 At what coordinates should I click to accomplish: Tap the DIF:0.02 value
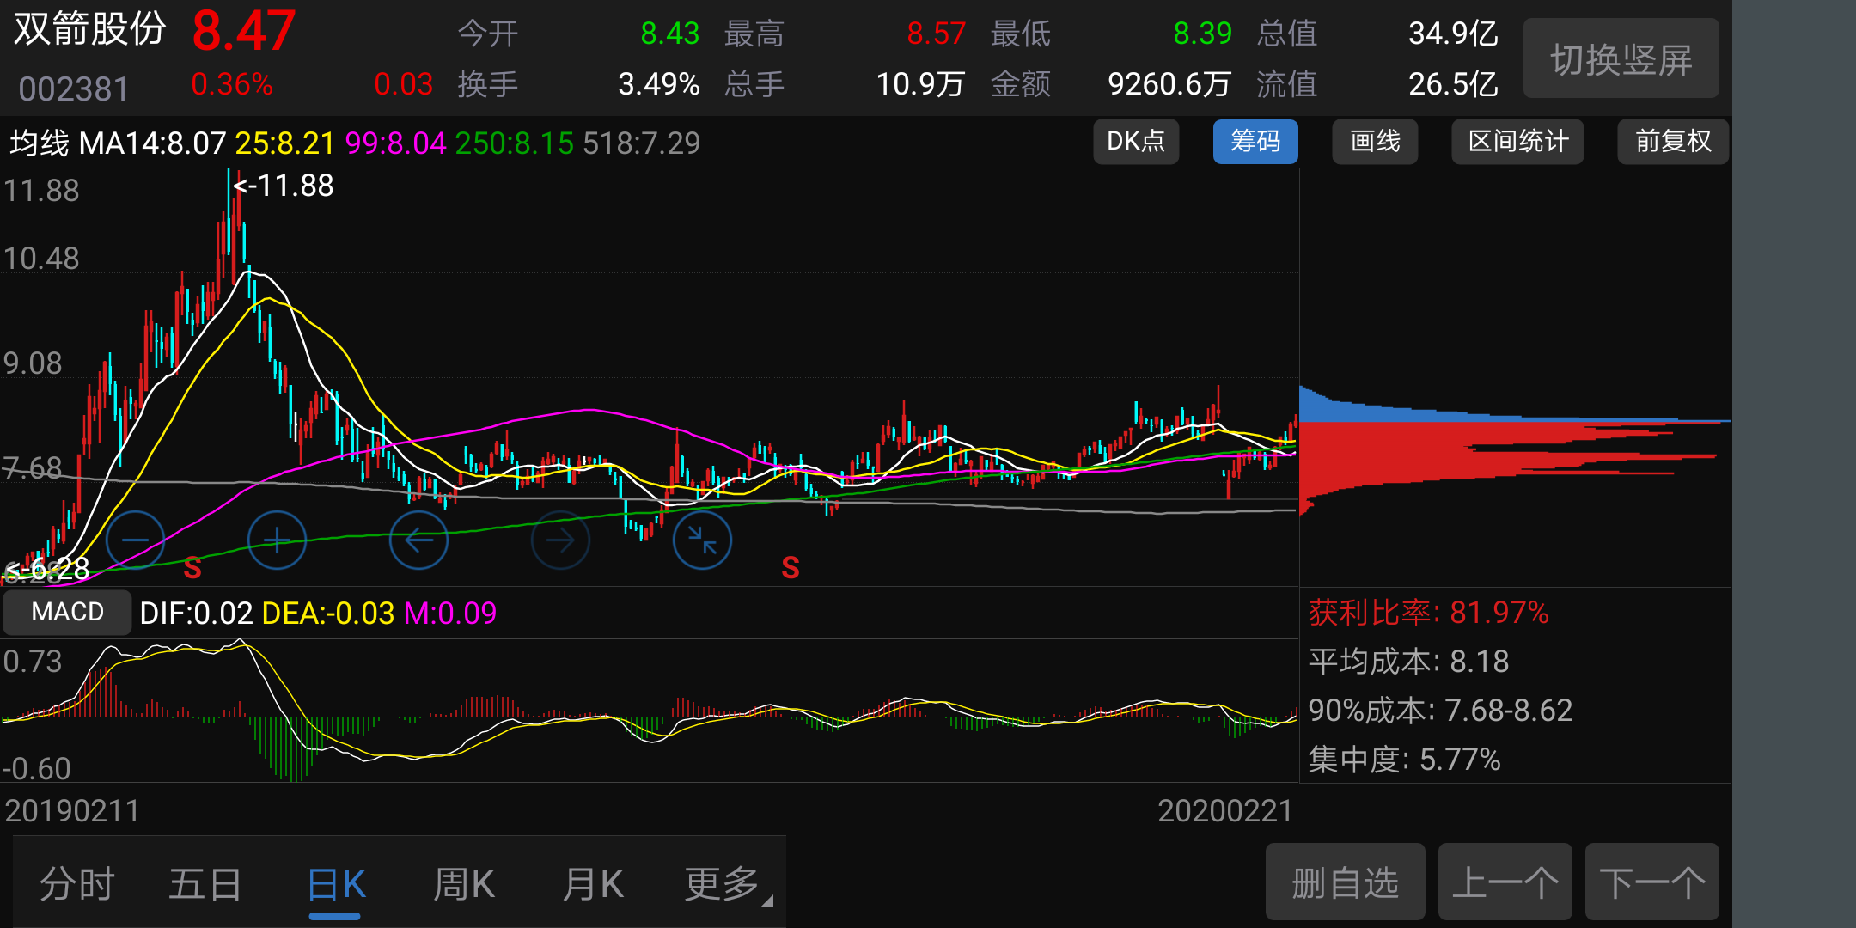(x=196, y=613)
